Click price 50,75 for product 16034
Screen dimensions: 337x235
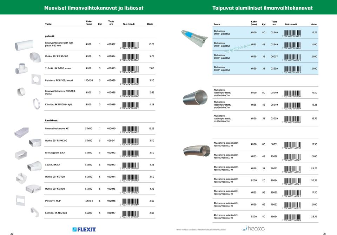pyautogui.click(x=314, y=181)
